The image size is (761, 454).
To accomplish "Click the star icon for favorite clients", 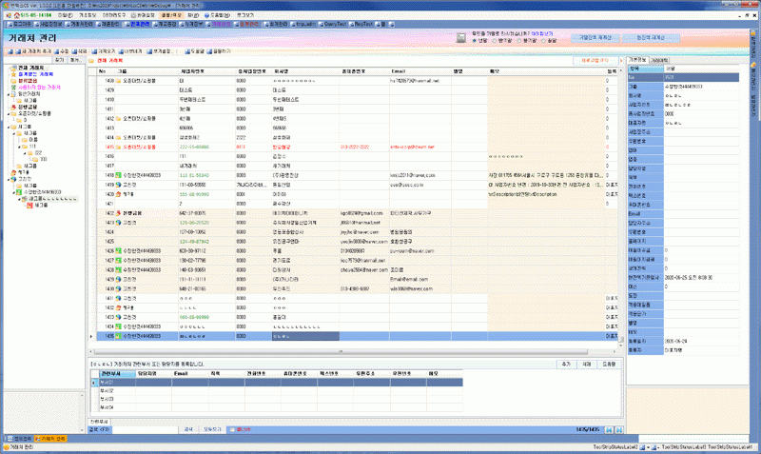I will click(13, 74).
